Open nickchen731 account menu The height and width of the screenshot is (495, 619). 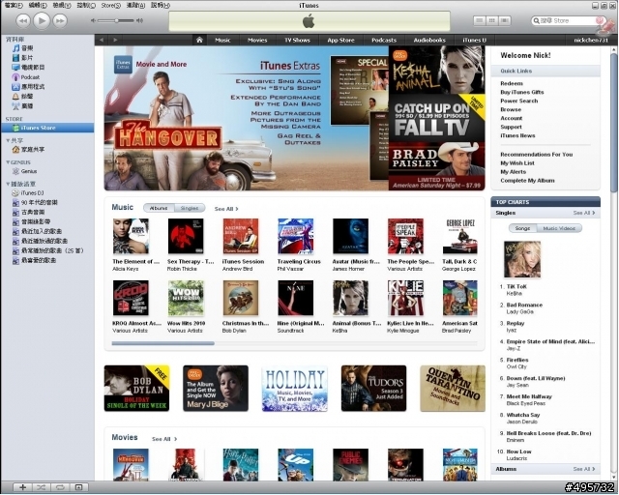pyautogui.click(x=591, y=40)
